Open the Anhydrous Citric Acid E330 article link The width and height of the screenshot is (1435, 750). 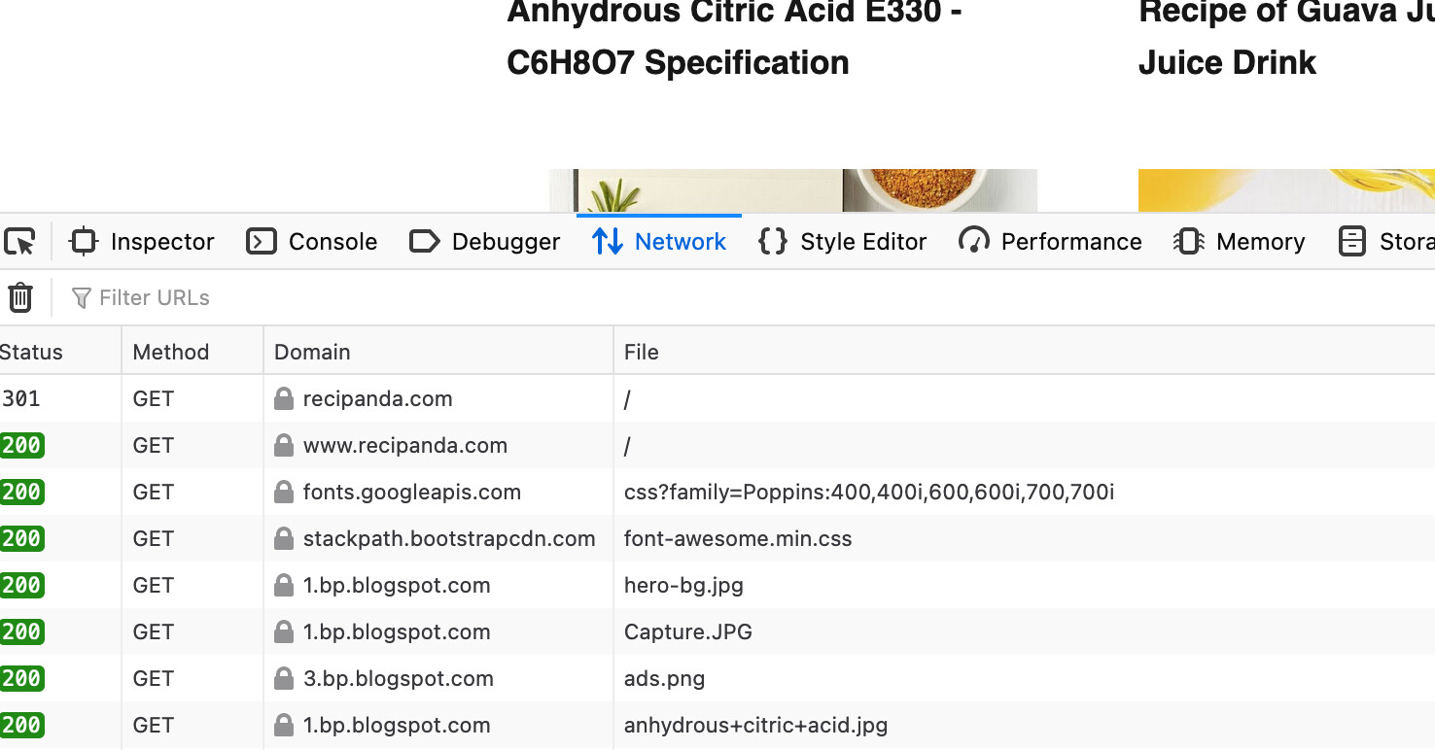(x=734, y=39)
